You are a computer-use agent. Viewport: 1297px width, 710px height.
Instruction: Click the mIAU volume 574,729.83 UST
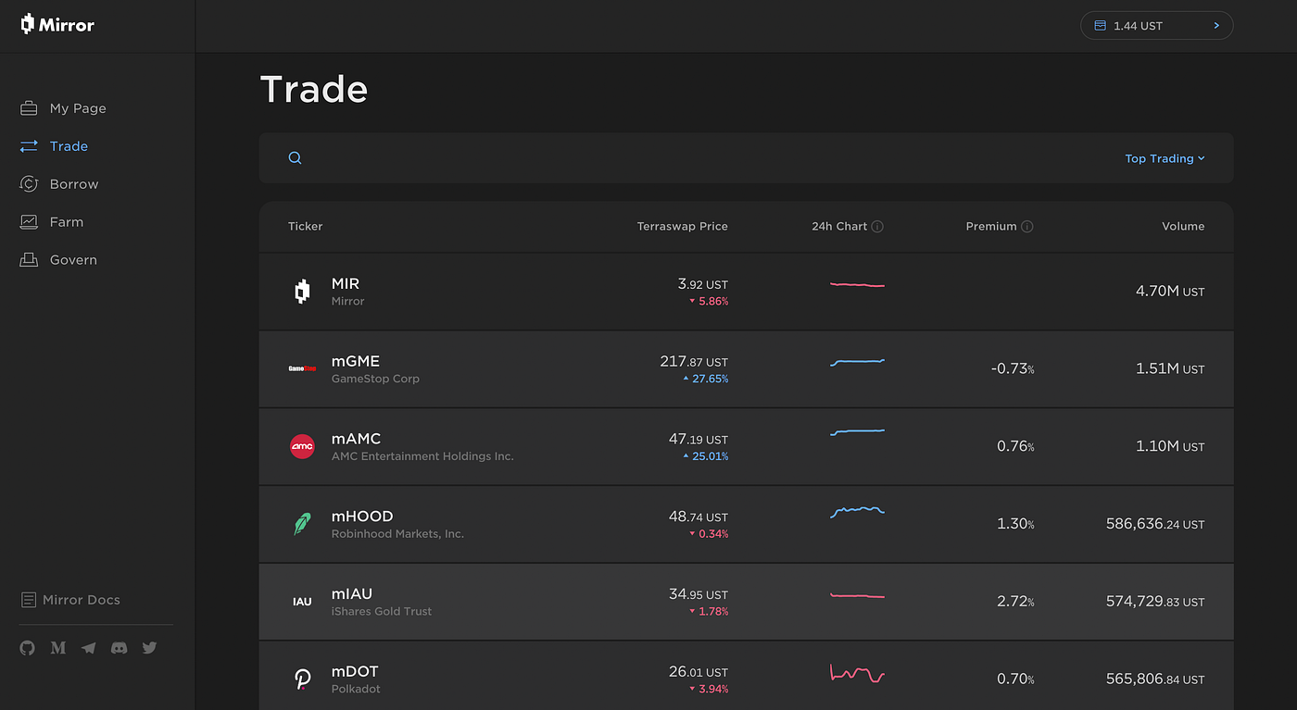click(x=1155, y=602)
